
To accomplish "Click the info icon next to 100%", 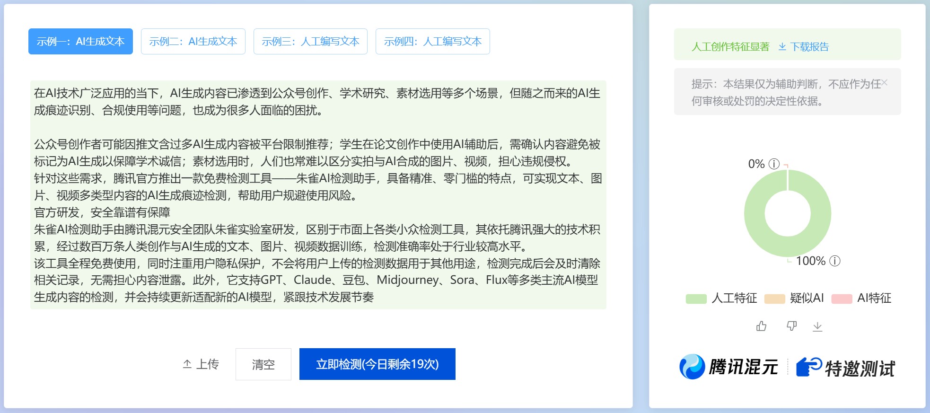I will [x=835, y=261].
